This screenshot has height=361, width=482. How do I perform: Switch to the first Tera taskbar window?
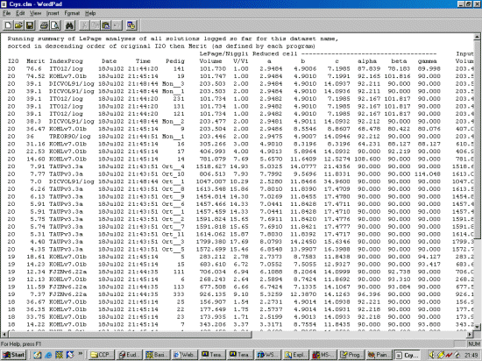[212, 355]
